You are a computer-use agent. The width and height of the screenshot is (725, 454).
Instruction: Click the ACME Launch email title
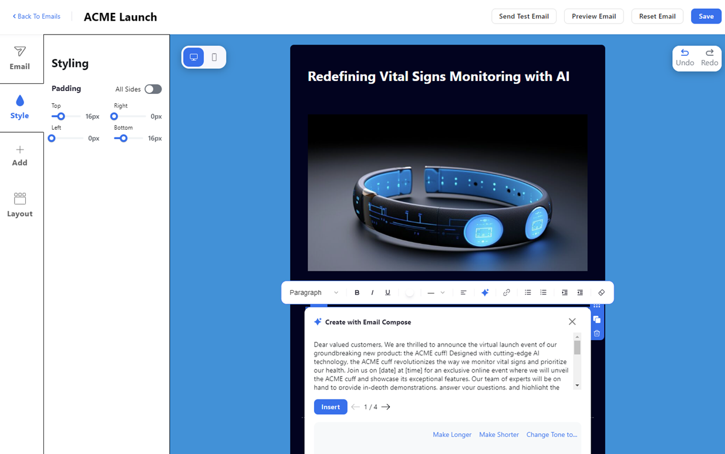coord(120,17)
